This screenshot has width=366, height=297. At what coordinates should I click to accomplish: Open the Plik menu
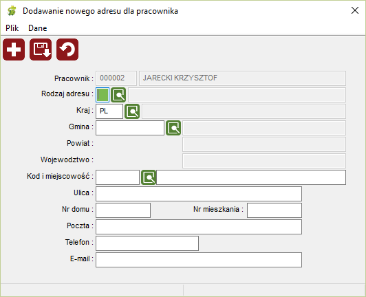12,28
